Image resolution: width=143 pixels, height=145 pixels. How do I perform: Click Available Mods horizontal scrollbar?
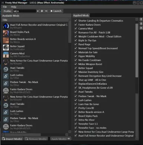[23, 135]
